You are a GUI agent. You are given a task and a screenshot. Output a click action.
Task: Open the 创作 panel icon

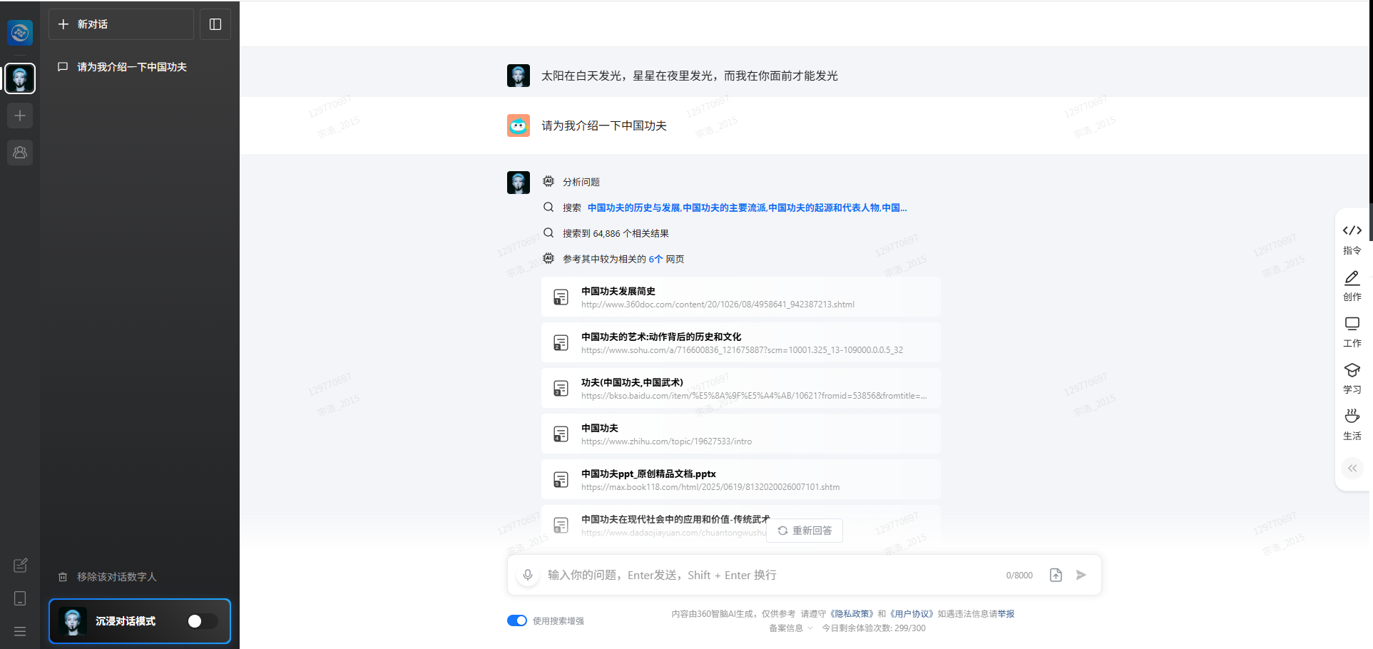pos(1352,285)
